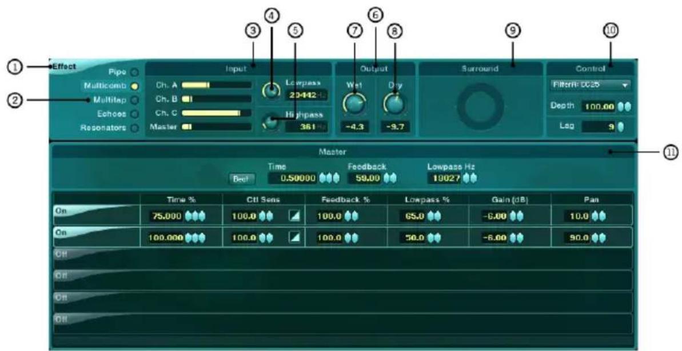This screenshot has width=682, height=351.
Task: Click the stepper next to Pan 10.0
Action: (598, 216)
